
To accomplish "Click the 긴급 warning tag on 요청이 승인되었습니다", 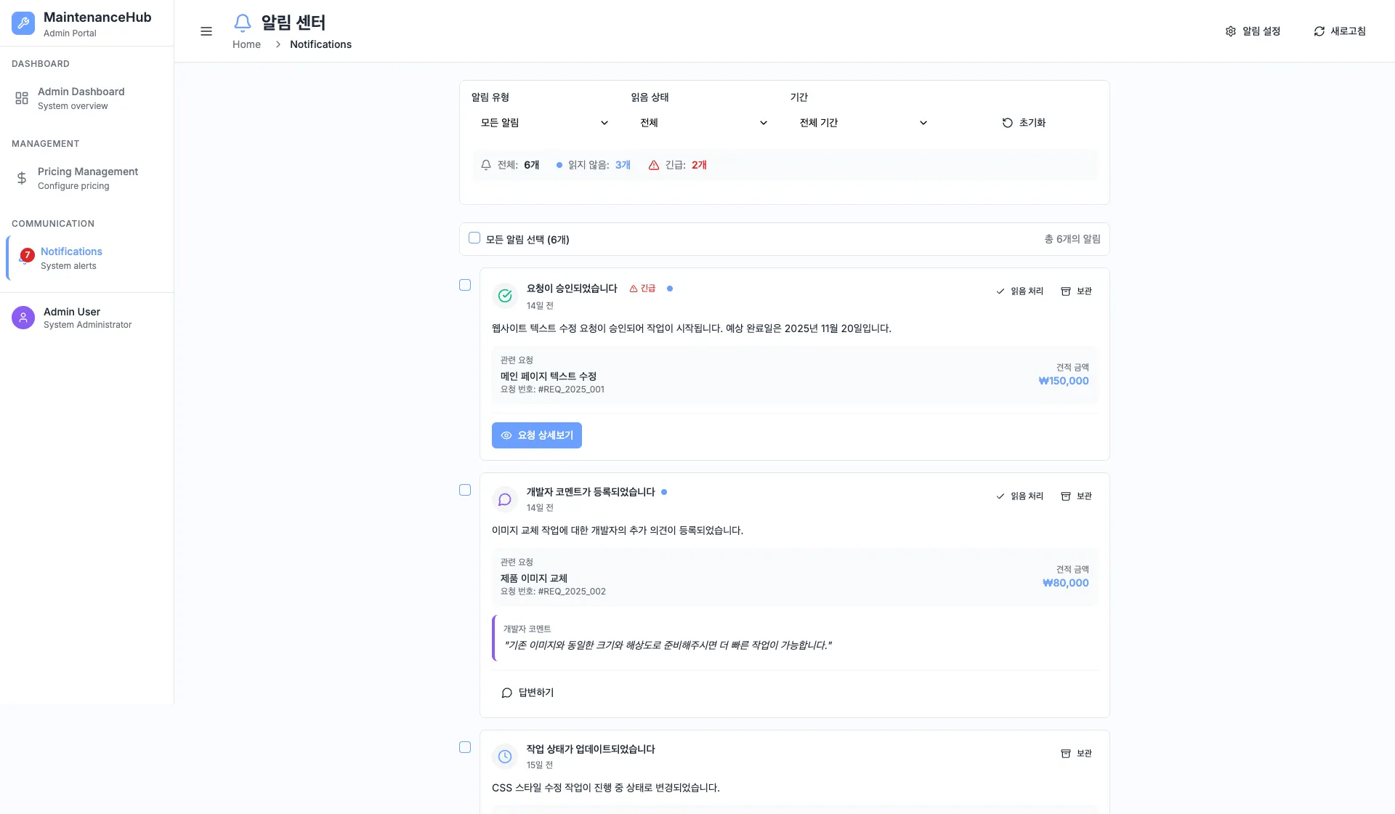I will click(642, 289).
